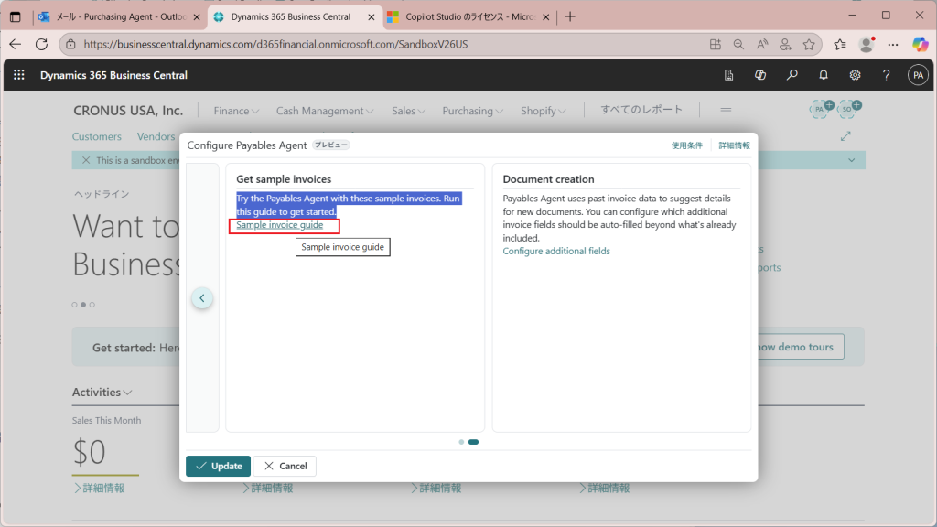Expand the page with diagonal arrow icon
This screenshot has height=527, width=937.
click(x=845, y=137)
